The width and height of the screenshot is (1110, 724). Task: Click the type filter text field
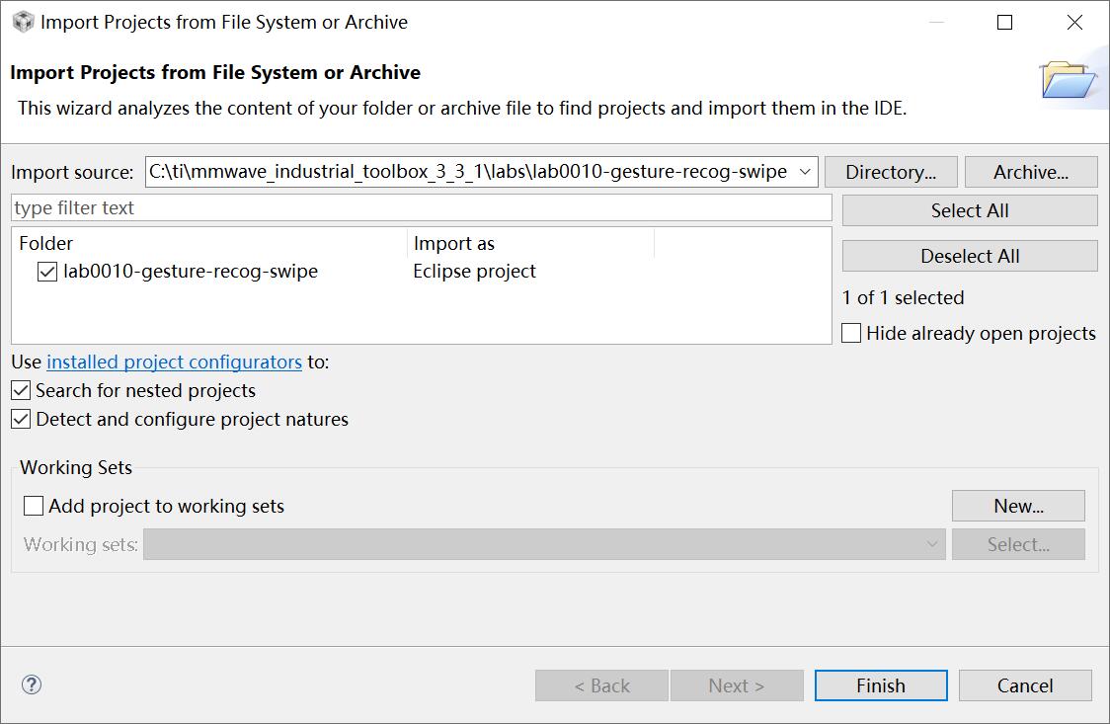(422, 208)
